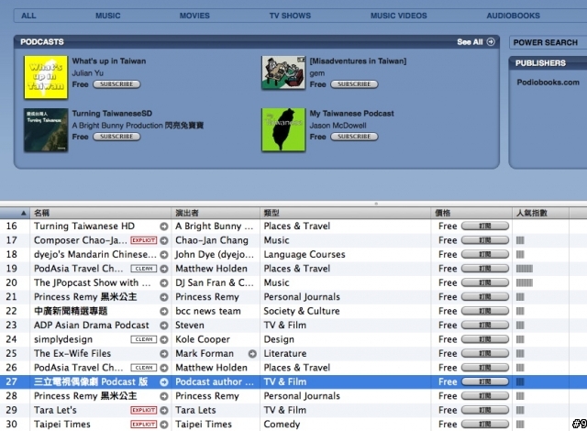Sort list by 人氣指數 column header
Viewport: 587px width, 431px height.
pyautogui.click(x=540, y=213)
